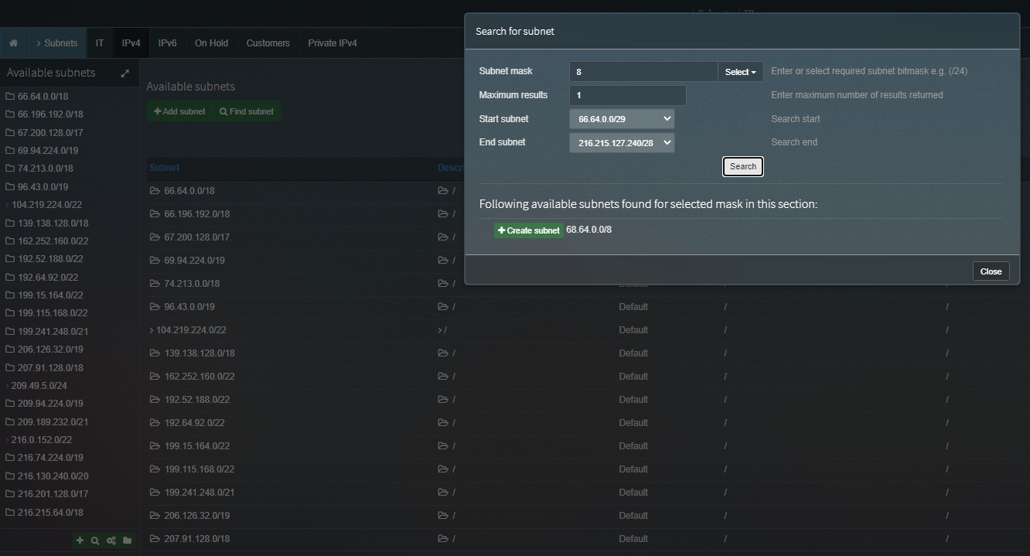
Task: Click the Maximum results input field
Action: pyautogui.click(x=627, y=95)
